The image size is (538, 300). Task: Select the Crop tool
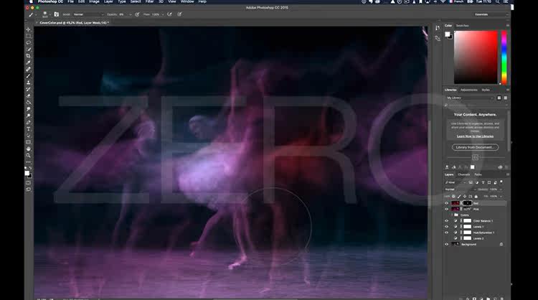pyautogui.click(x=28, y=56)
